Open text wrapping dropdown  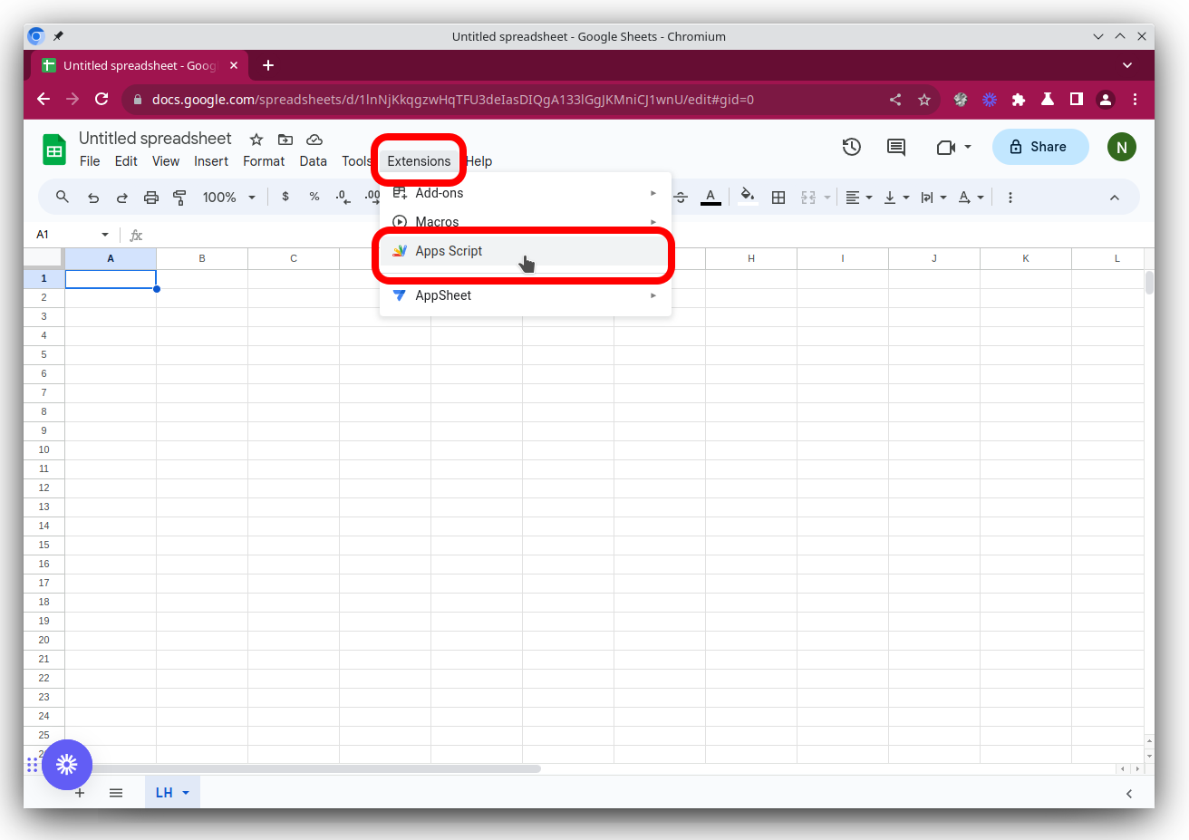933,198
